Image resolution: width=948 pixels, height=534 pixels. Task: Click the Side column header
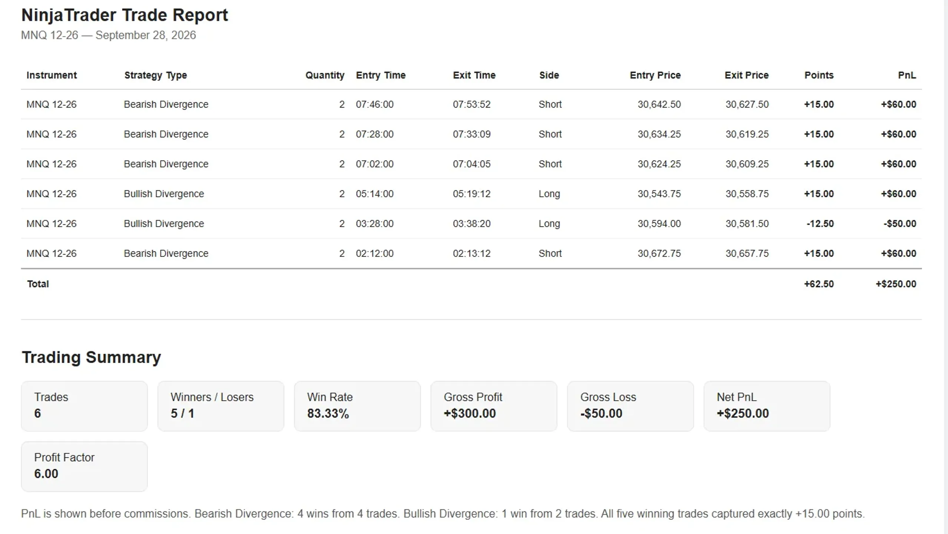pos(549,75)
